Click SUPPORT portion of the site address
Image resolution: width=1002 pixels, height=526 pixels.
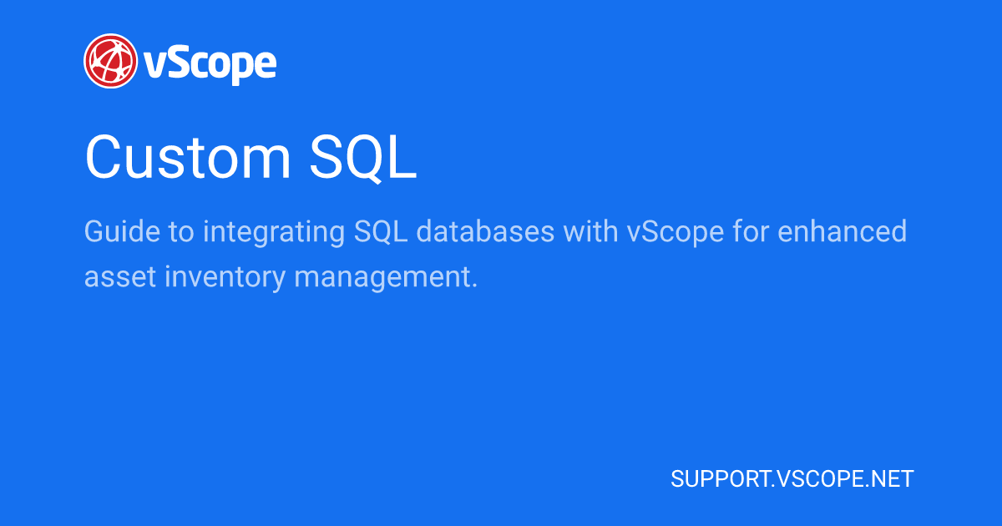716,479
